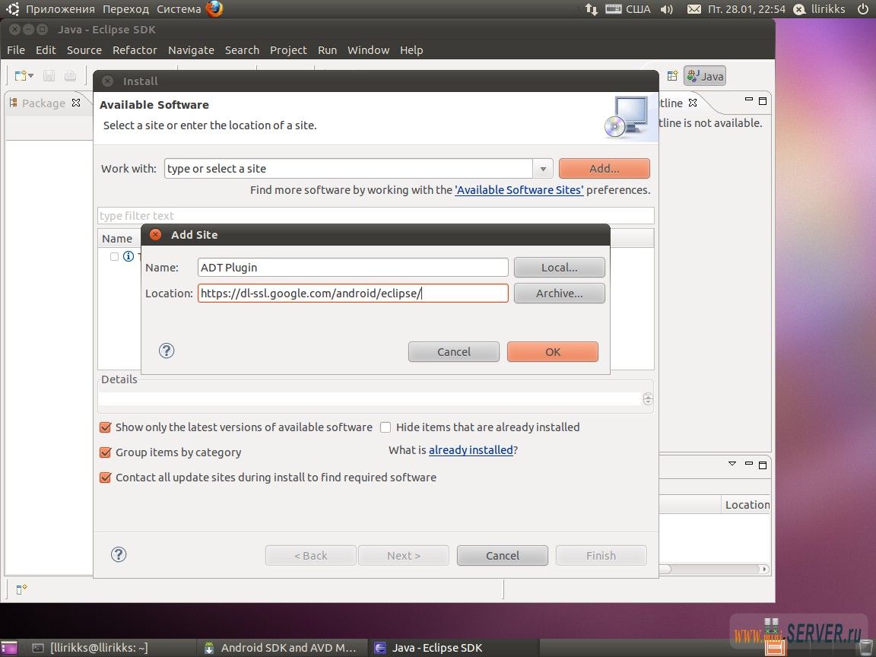The width and height of the screenshot is (876, 657).
Task: Click the info icon in software list
Action: (129, 256)
